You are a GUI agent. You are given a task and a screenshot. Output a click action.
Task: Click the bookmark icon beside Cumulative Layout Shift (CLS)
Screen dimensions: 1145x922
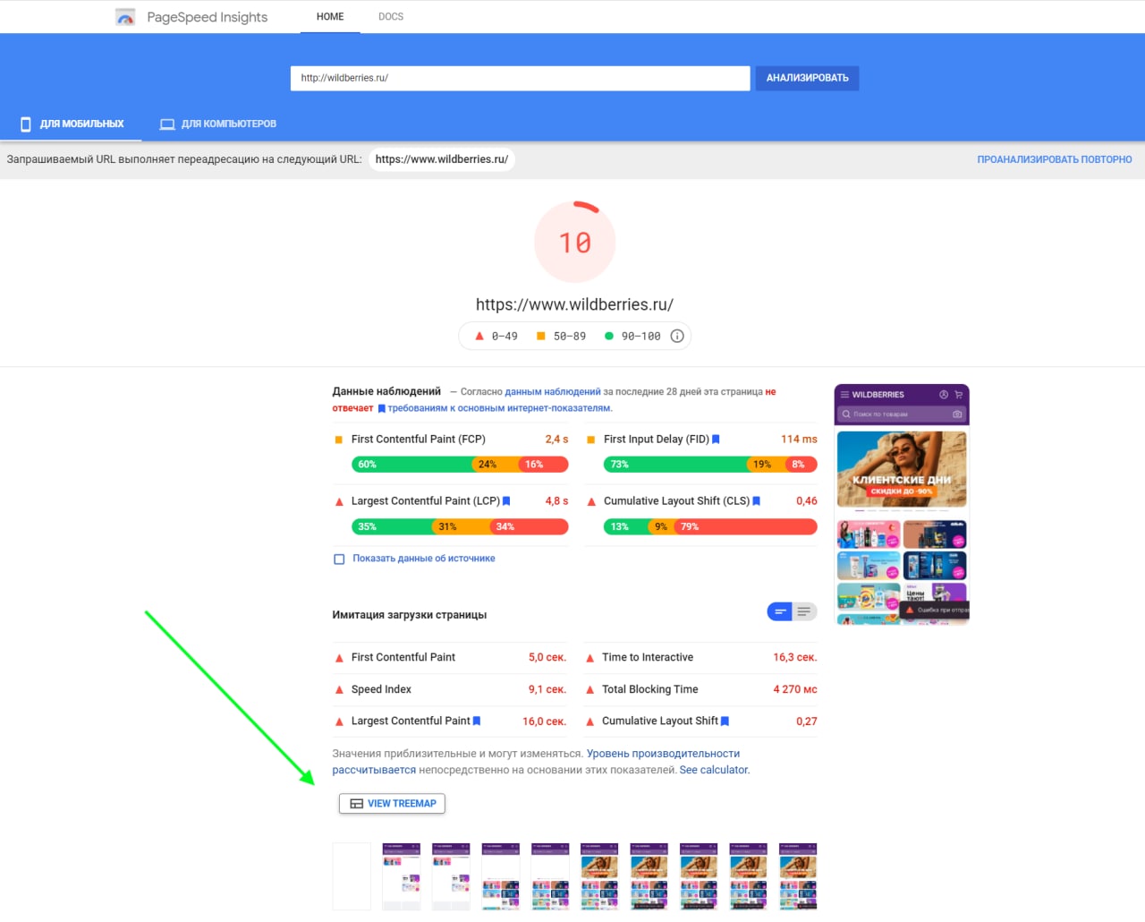[757, 501]
